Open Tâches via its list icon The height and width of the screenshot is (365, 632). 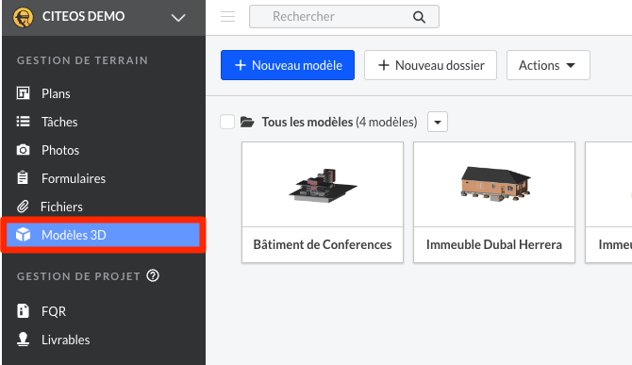pos(23,122)
